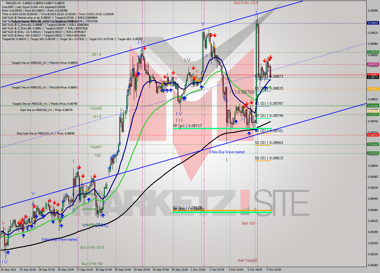
Task: Click the '3 Oct 18:00' time axis label
Action: (x=255, y=270)
